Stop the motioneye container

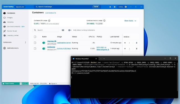[x=125, y=49]
